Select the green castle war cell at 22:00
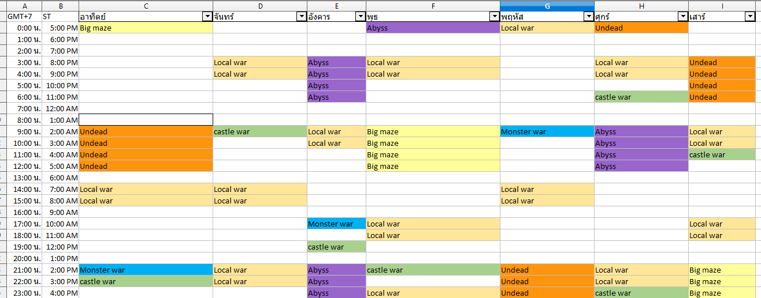This screenshot has height=298, width=761. click(146, 281)
